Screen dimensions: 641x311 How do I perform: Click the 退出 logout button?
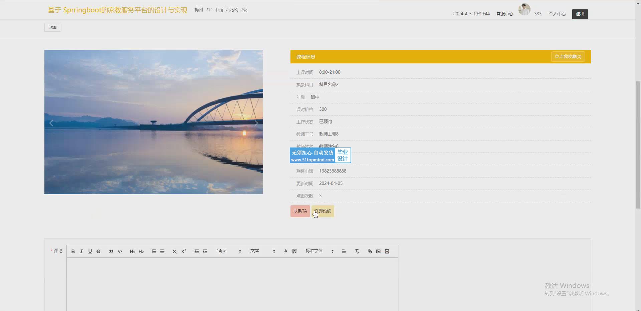580,14
